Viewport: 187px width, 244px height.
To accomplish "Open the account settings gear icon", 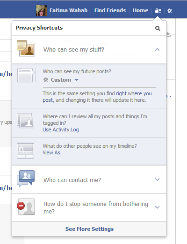I will [170, 11].
